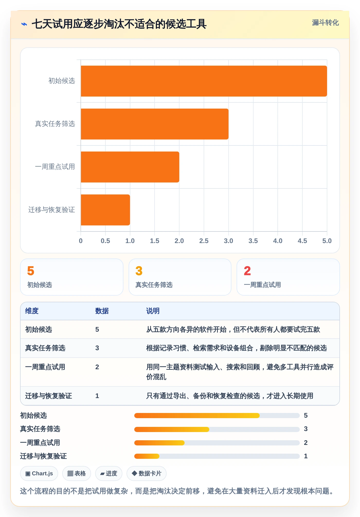Screen dimensions: 360x517
Task: Click the Chart.js tag chip
Action: (39, 473)
